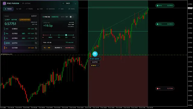Select the TP3 row in trade levels
Viewport: 193px width, 109px height.
pyautogui.click(x=21, y=29)
